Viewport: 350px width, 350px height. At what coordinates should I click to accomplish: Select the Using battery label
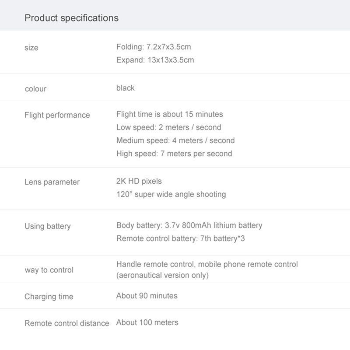coord(48,226)
